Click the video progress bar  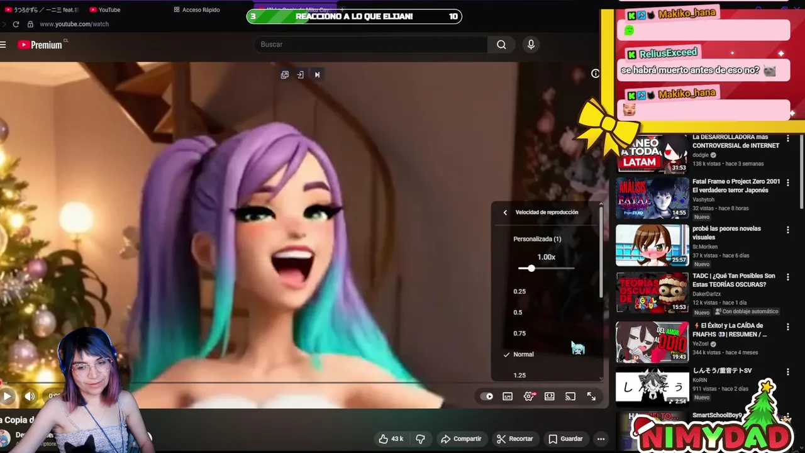(302, 382)
